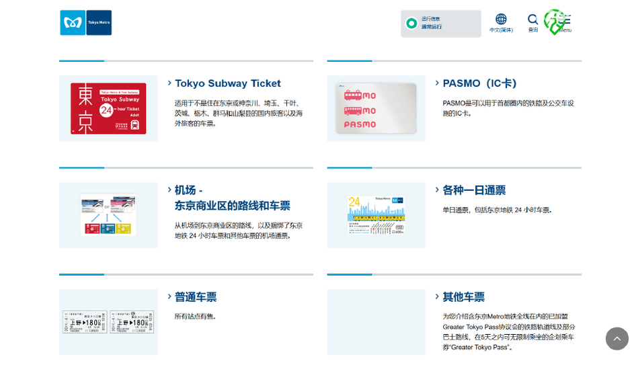Open the service status operation info panel
The height and width of the screenshot is (365, 632).
tap(440, 24)
